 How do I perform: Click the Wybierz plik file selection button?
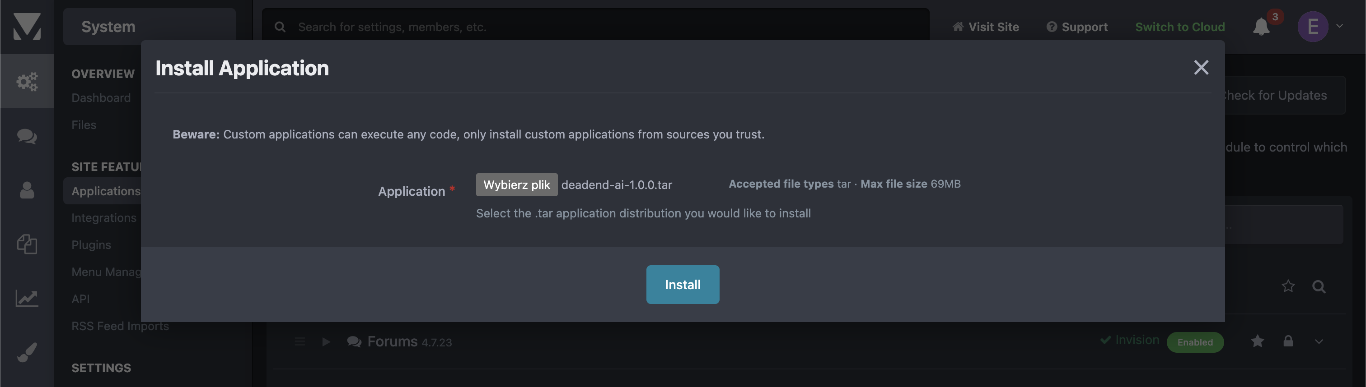tap(516, 185)
